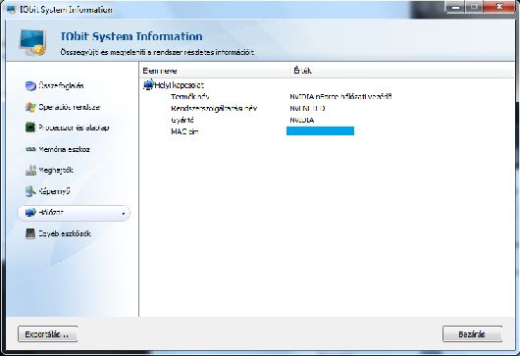Click the Helyi kapcsolat network adapter icon
Viewport: 520px width, 356px height.
click(148, 85)
